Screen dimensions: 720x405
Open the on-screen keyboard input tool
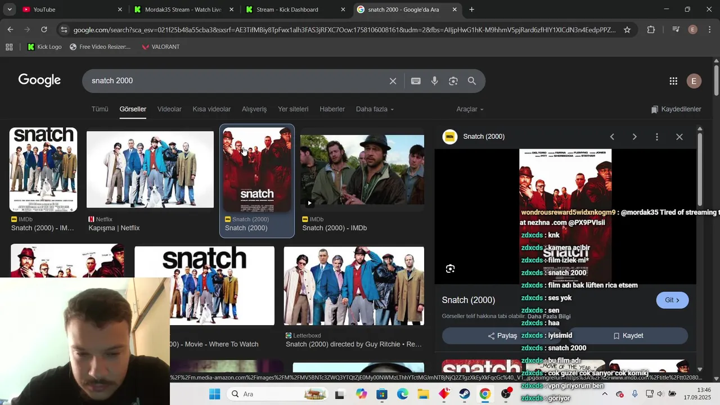pyautogui.click(x=416, y=81)
